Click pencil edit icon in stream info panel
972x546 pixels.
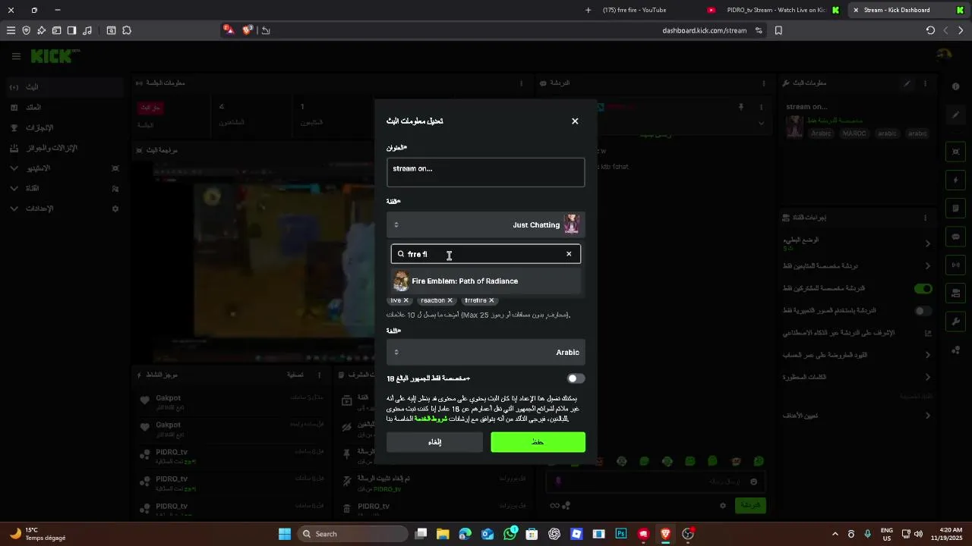(907, 83)
